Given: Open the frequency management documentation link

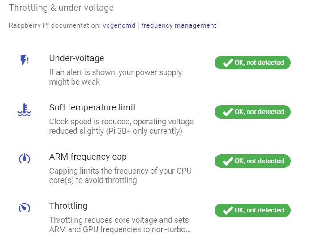Looking at the screenshot, I should (179, 25).
